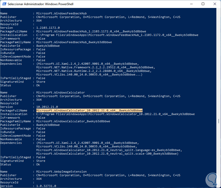Image resolution: width=221 pixels, height=188 pixels.
Task: Click the calculator 'split.language-es' dependency line
Action: (109, 150)
